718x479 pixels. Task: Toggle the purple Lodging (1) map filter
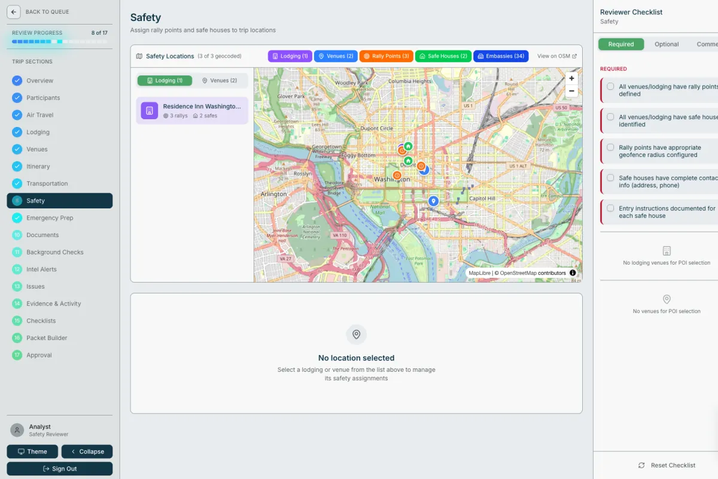tap(290, 56)
